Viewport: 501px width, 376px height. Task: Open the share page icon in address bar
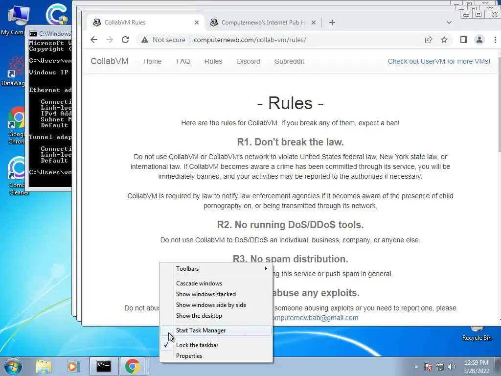[429, 40]
